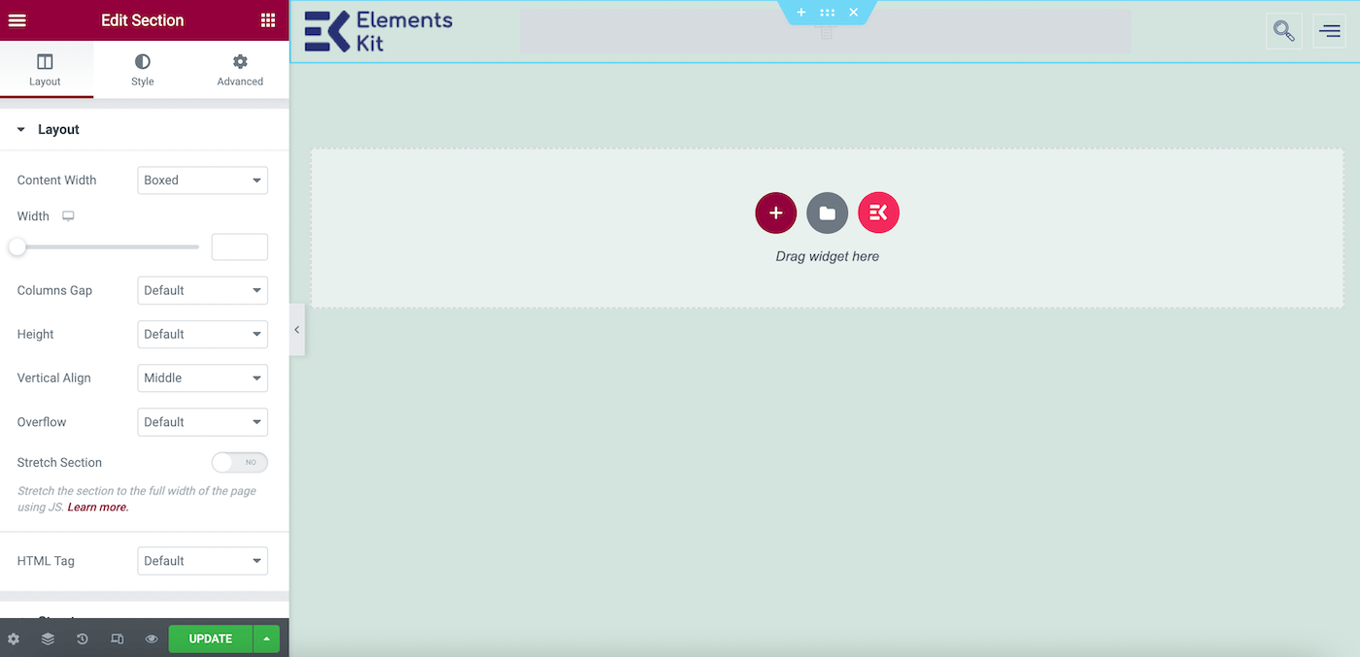Switch to the Style tab

(x=143, y=70)
